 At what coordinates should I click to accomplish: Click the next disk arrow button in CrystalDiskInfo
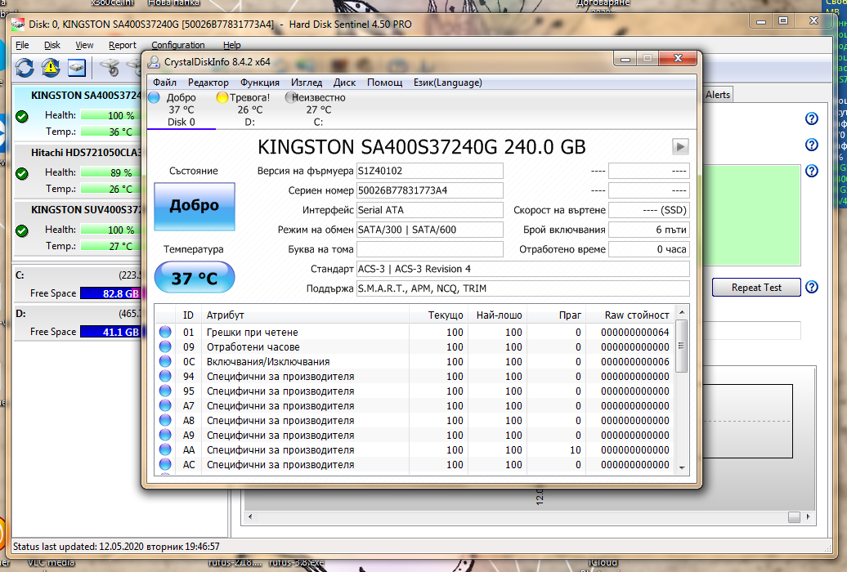[x=680, y=146]
